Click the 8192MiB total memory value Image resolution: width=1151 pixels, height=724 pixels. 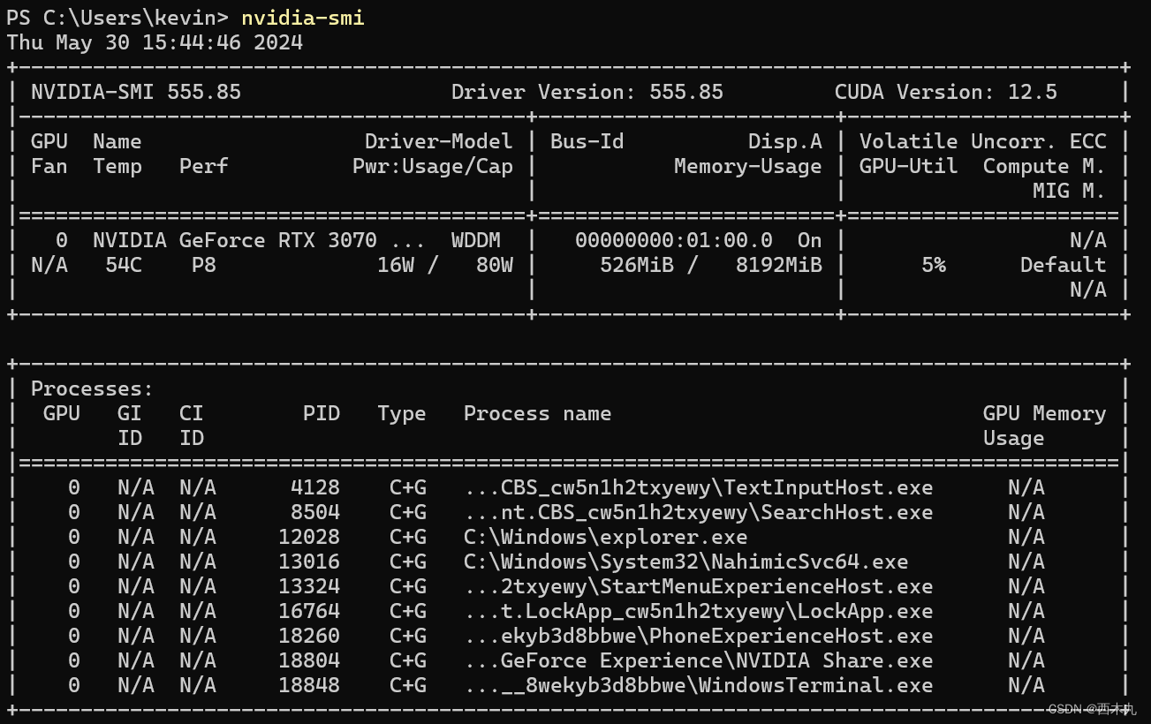pyautogui.click(x=778, y=265)
